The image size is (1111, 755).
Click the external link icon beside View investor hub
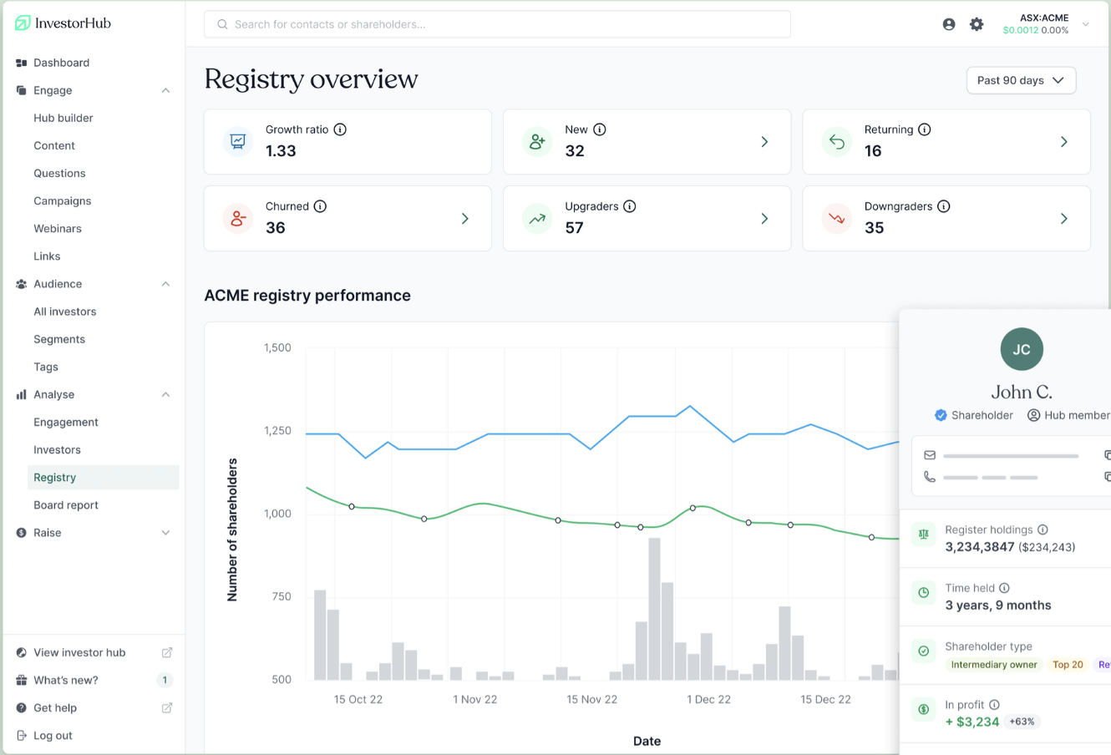tap(167, 652)
